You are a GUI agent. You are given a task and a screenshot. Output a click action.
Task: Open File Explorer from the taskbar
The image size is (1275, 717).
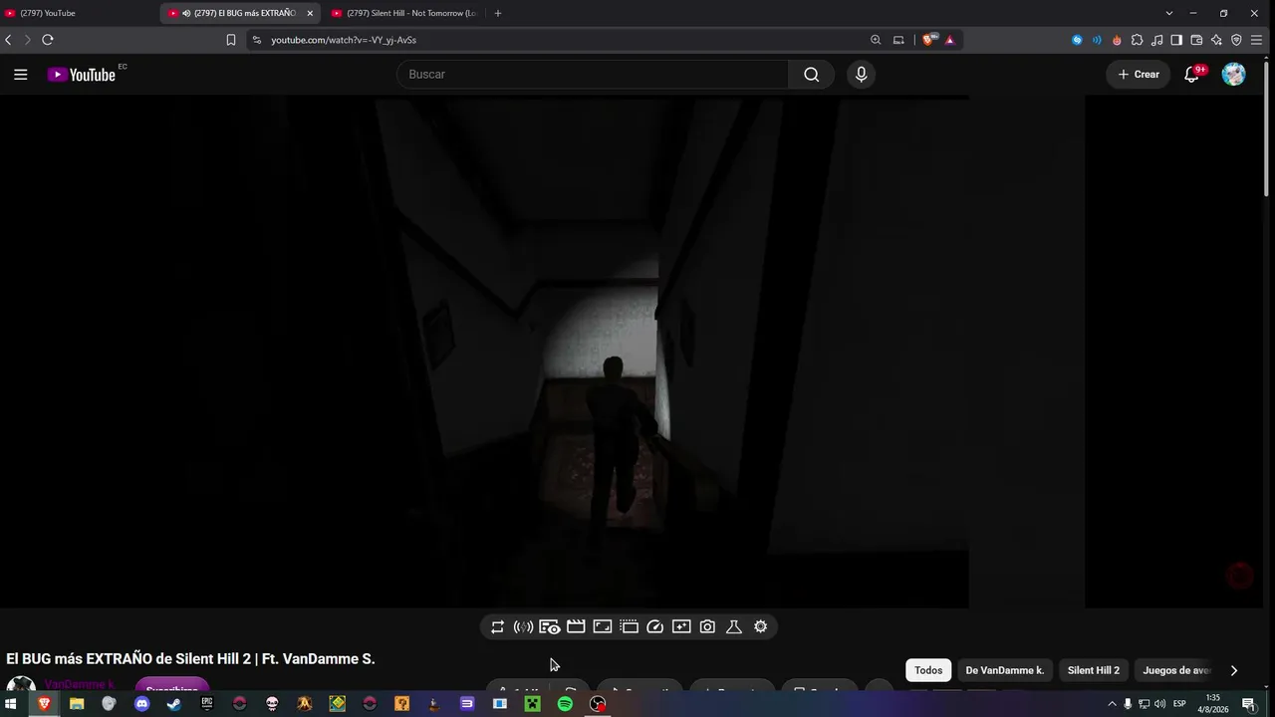click(77, 704)
